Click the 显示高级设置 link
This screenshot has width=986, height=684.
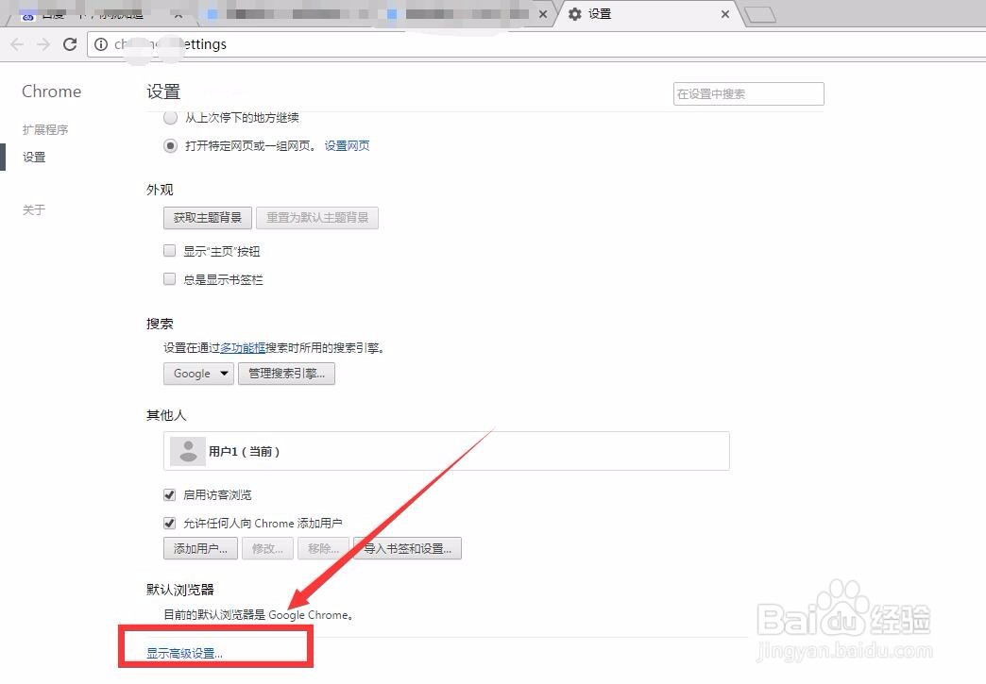coord(182,652)
